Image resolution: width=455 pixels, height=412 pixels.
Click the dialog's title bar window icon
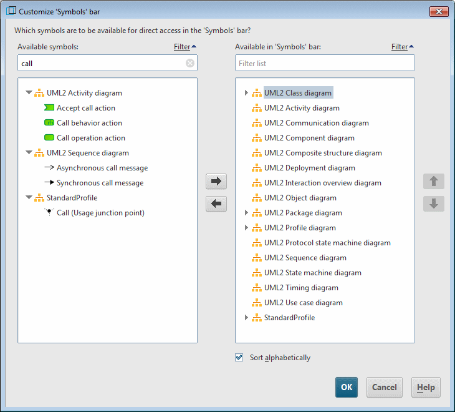pos(11,11)
